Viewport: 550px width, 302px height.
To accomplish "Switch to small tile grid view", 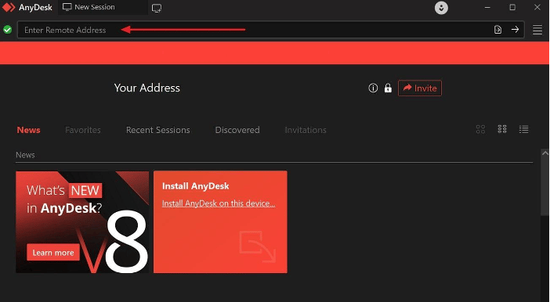I will 502,129.
